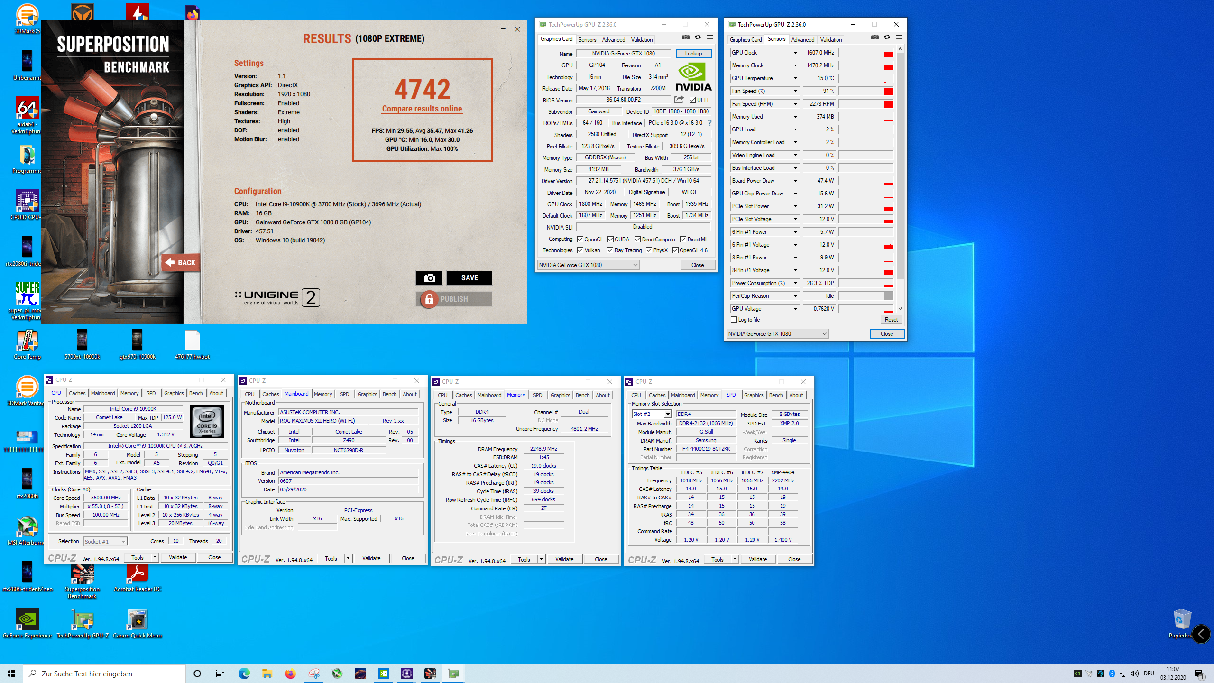This screenshot has width=1214, height=683.
Task: Open the About tab in CPU-Z SPD window
Action: (x=796, y=395)
